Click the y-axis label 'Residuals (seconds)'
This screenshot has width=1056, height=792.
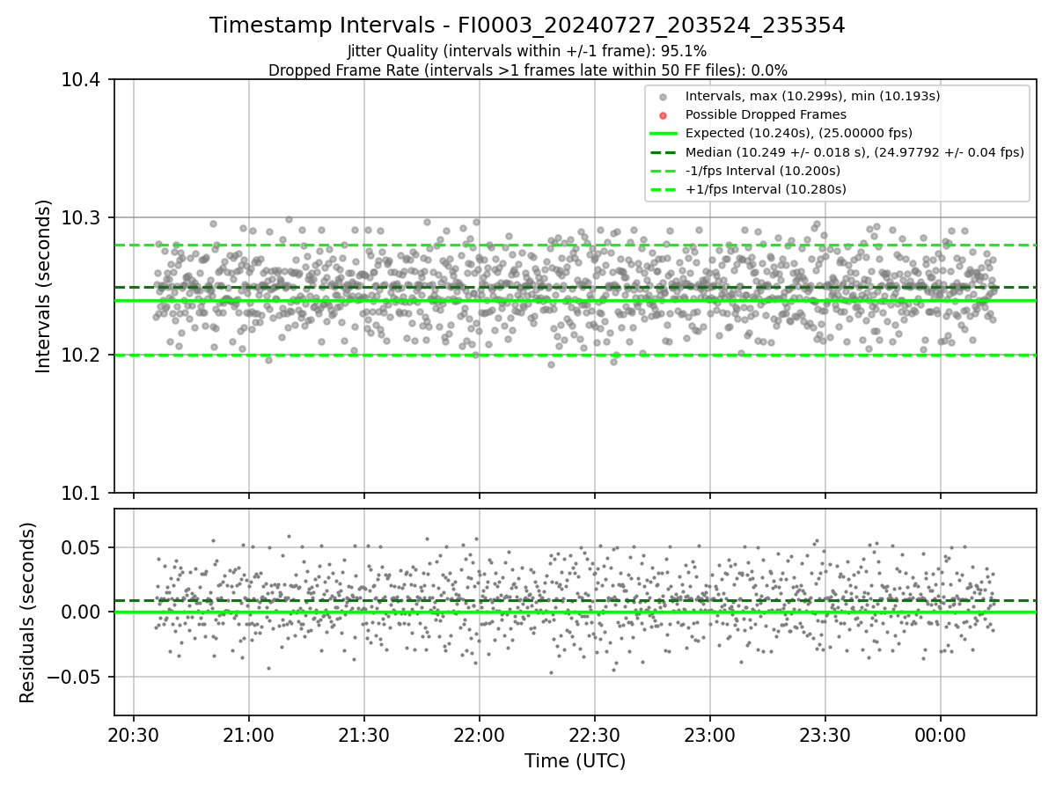point(28,612)
